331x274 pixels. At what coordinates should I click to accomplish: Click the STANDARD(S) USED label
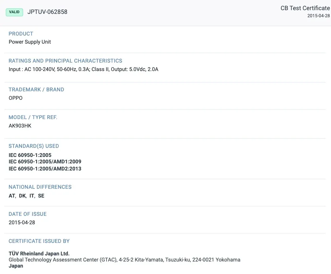tap(34, 146)
